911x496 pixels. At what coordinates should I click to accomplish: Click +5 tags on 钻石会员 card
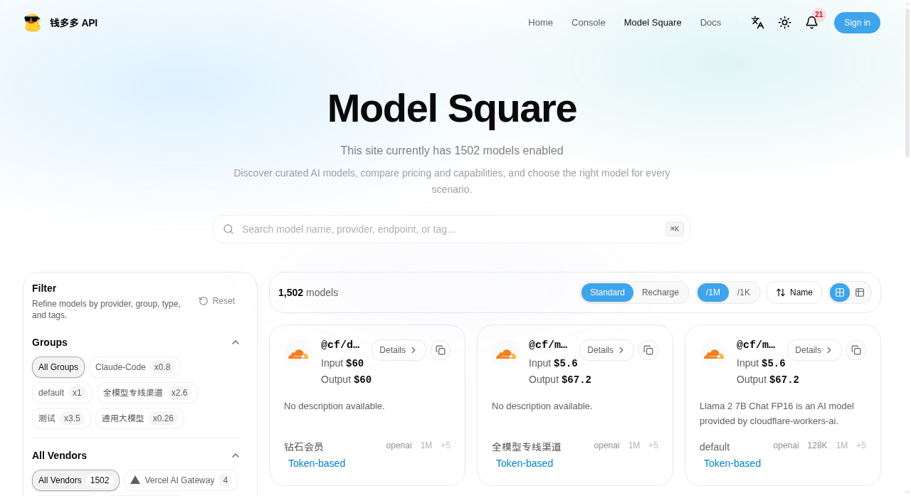tap(446, 445)
